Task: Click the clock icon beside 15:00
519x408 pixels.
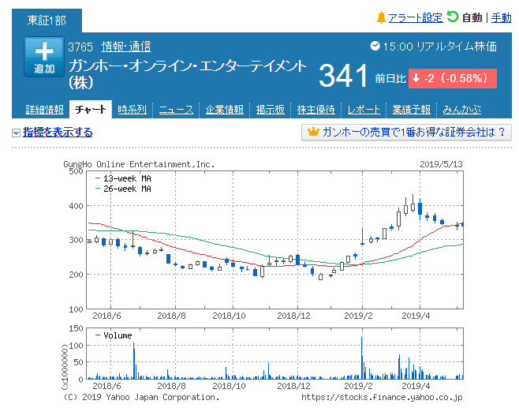Action: coord(375,46)
